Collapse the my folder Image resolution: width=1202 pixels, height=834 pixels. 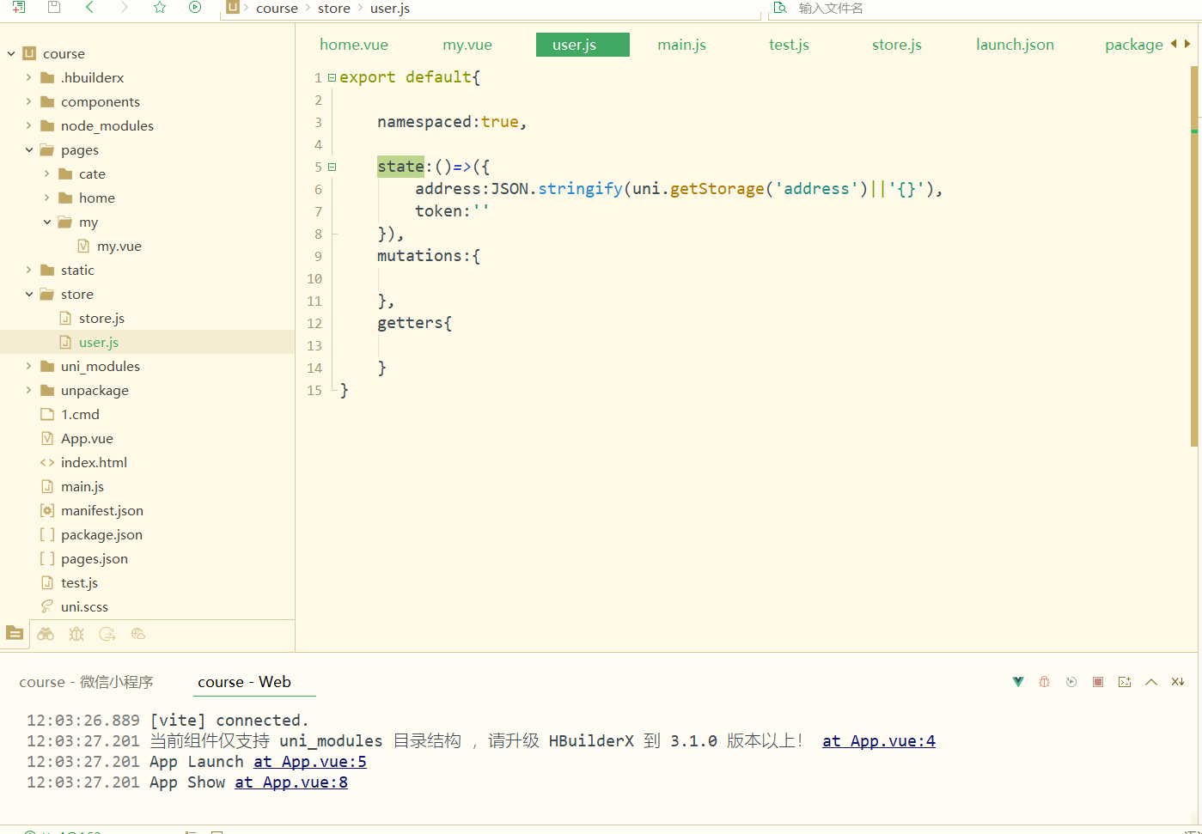pyautogui.click(x=46, y=222)
